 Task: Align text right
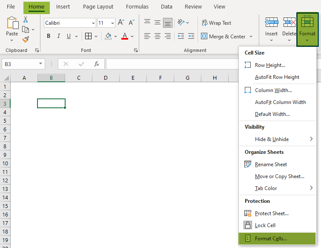click(168, 36)
